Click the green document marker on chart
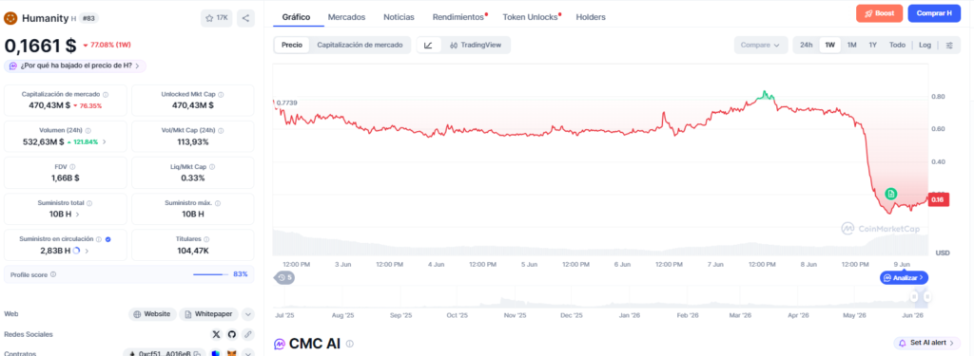Image resolution: width=974 pixels, height=356 pixels. tap(890, 194)
